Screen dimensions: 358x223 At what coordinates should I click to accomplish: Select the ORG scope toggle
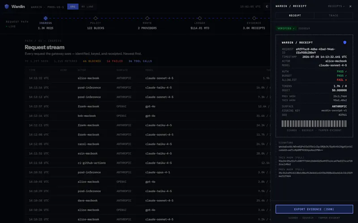73,7
